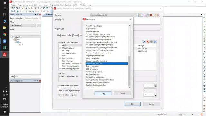Screen dimensions: 206x116
Task: Click the Cut icon in main toolbar
Action: coord(26,8)
